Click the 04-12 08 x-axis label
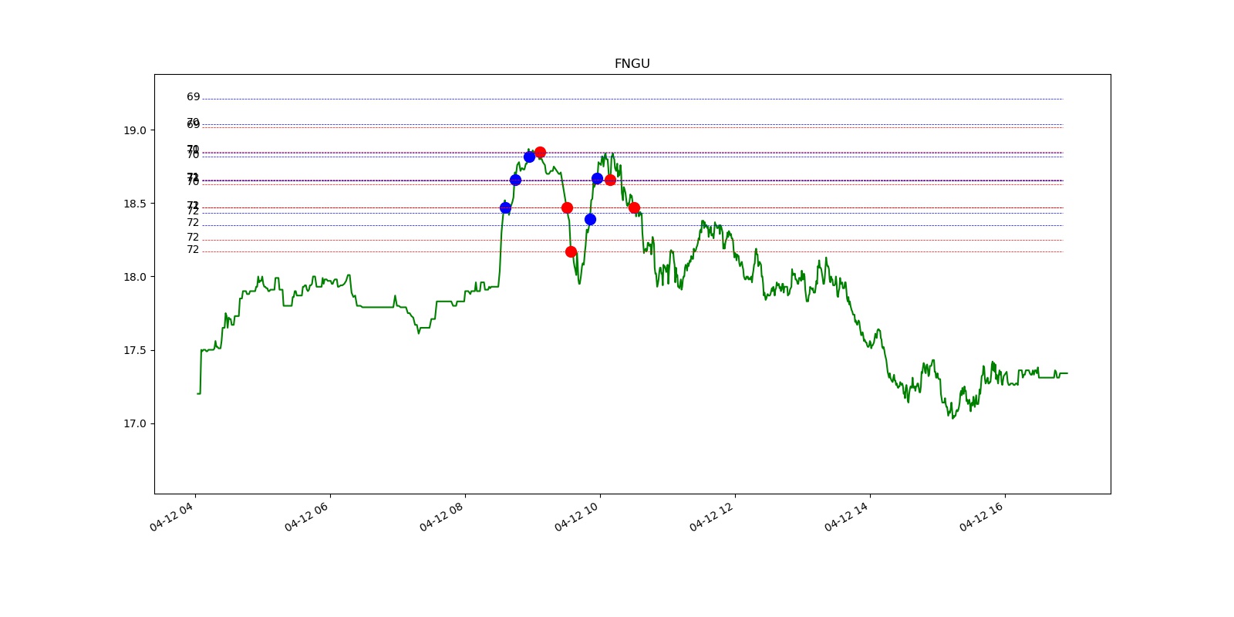Viewport: 1234px width, 617px height. pyautogui.click(x=441, y=516)
